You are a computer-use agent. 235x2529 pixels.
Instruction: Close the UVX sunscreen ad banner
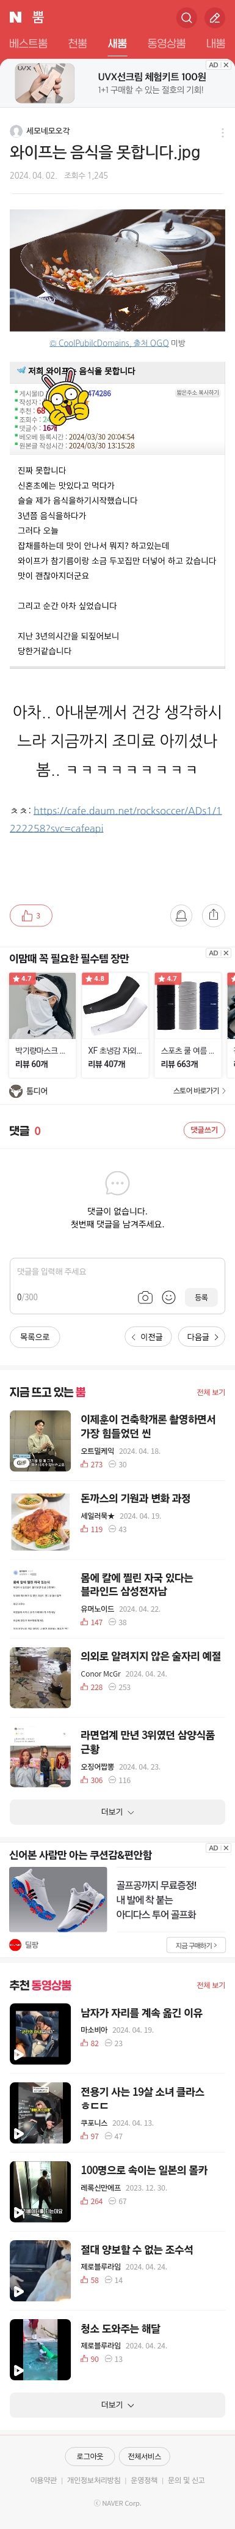coord(226,65)
